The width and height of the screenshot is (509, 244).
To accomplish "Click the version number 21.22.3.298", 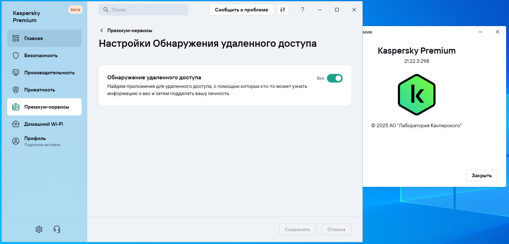I will coord(417,61).
